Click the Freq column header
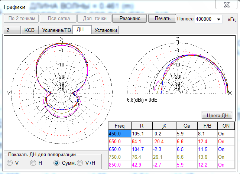240x174 pixels. tap(120, 126)
